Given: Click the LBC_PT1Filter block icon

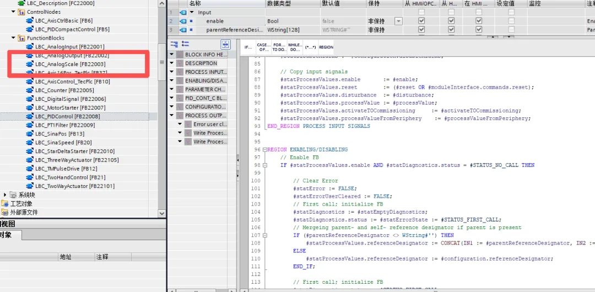Looking at the screenshot, I should click(x=30, y=125).
